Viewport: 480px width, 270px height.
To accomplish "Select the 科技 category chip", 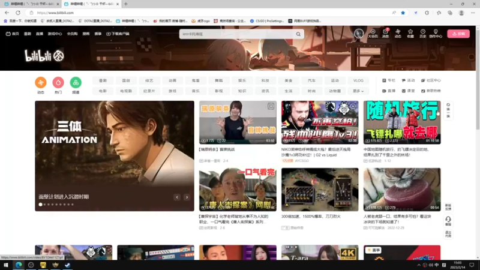I will tap(265, 80).
